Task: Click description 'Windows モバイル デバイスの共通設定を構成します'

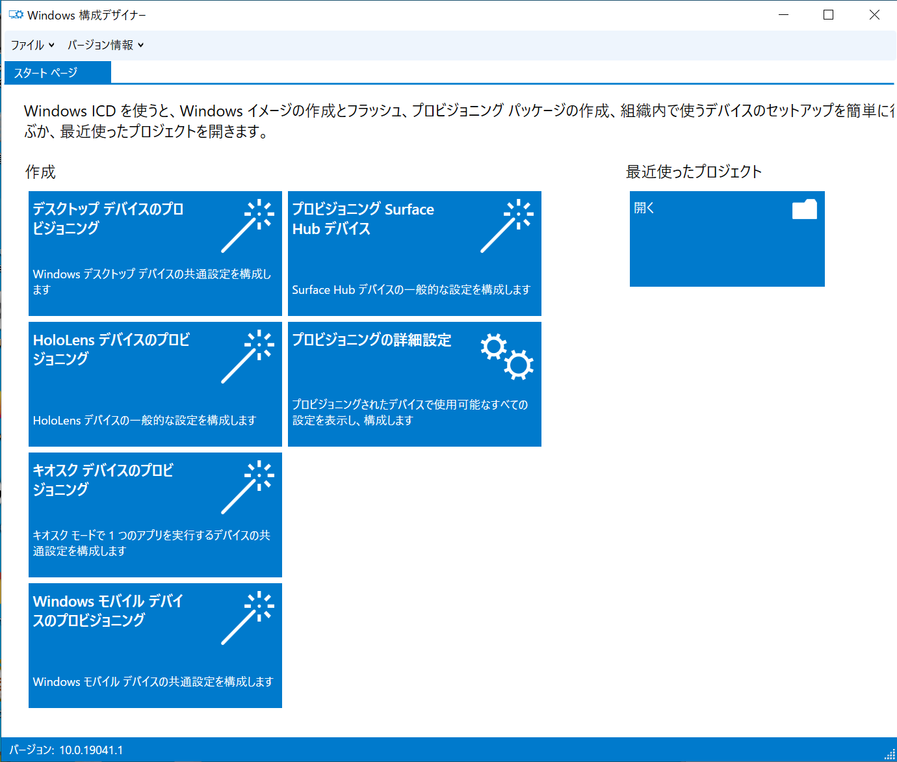Action: [x=153, y=681]
